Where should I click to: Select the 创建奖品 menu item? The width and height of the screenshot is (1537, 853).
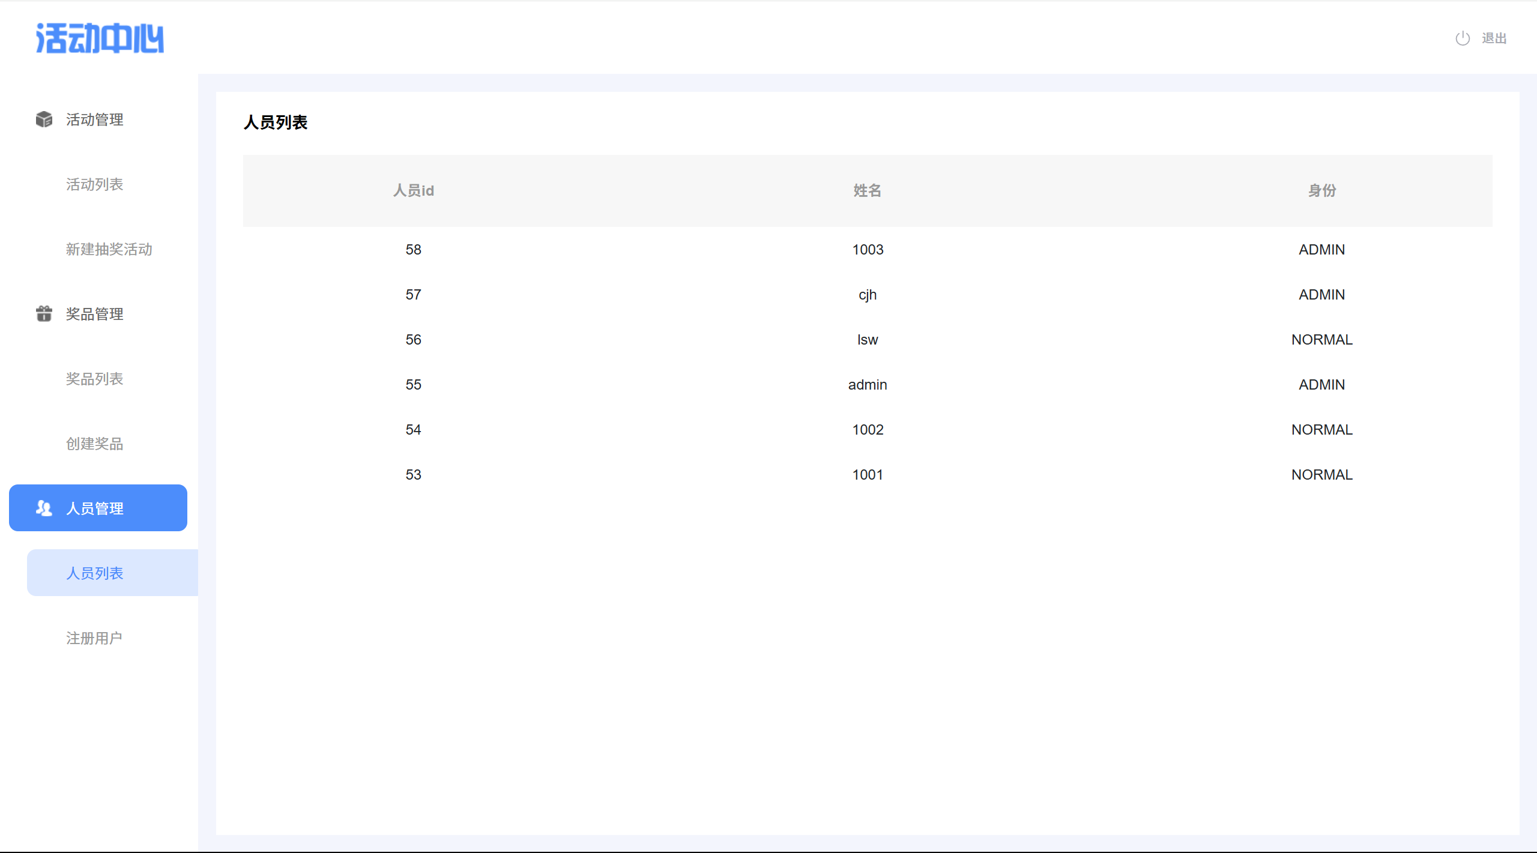click(94, 444)
